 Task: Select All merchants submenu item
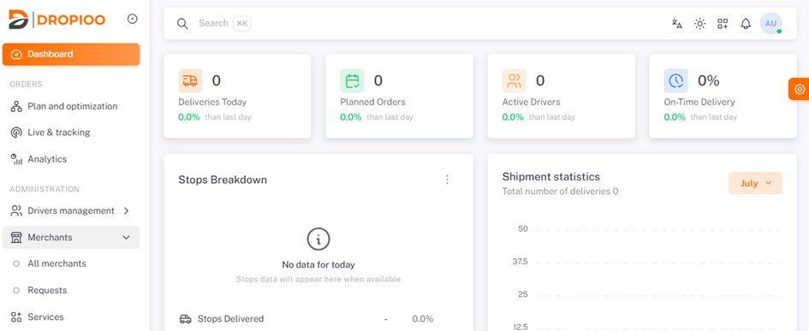(71, 263)
